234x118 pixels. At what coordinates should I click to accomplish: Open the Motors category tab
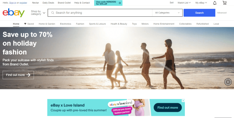click(145, 24)
